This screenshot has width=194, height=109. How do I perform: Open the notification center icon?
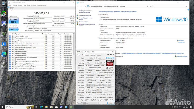191,107
